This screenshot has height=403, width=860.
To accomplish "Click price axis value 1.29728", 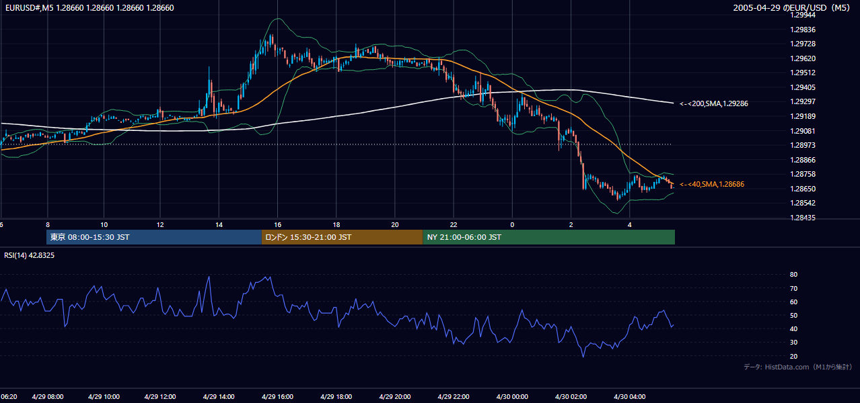I will click(802, 44).
